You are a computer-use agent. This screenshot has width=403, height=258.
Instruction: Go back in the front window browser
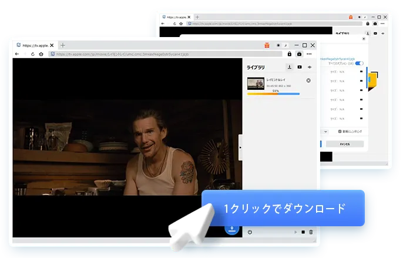pyautogui.click(x=17, y=54)
